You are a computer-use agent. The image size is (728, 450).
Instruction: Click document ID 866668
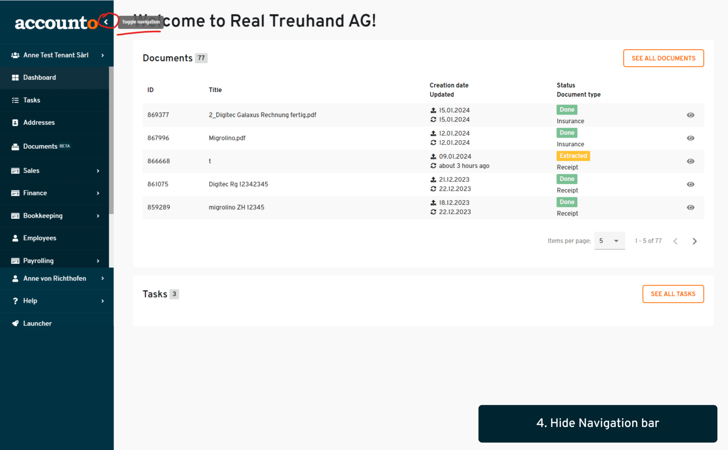click(158, 161)
